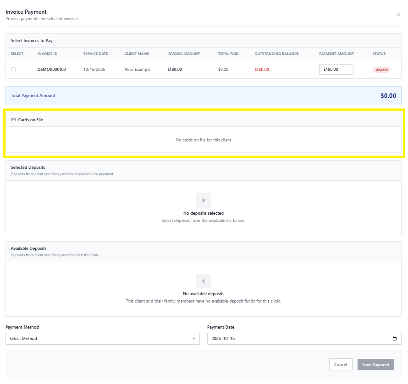Click the STATUS column header
408x384 pixels.
coord(379,54)
